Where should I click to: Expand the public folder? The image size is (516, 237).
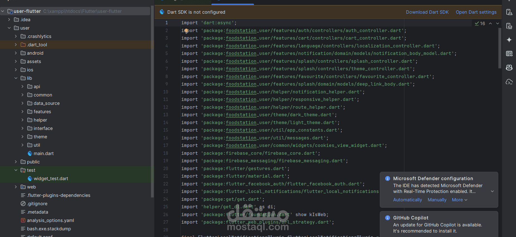pos(16,162)
